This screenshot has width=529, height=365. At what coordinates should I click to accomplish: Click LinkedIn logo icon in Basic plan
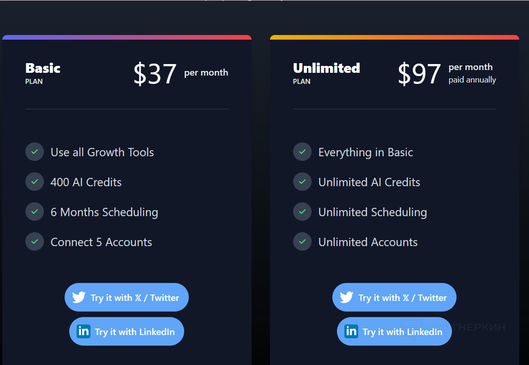coord(84,331)
